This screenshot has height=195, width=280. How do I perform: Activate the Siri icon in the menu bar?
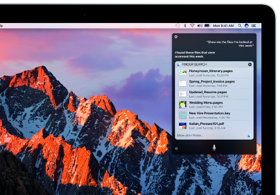tap(247, 25)
